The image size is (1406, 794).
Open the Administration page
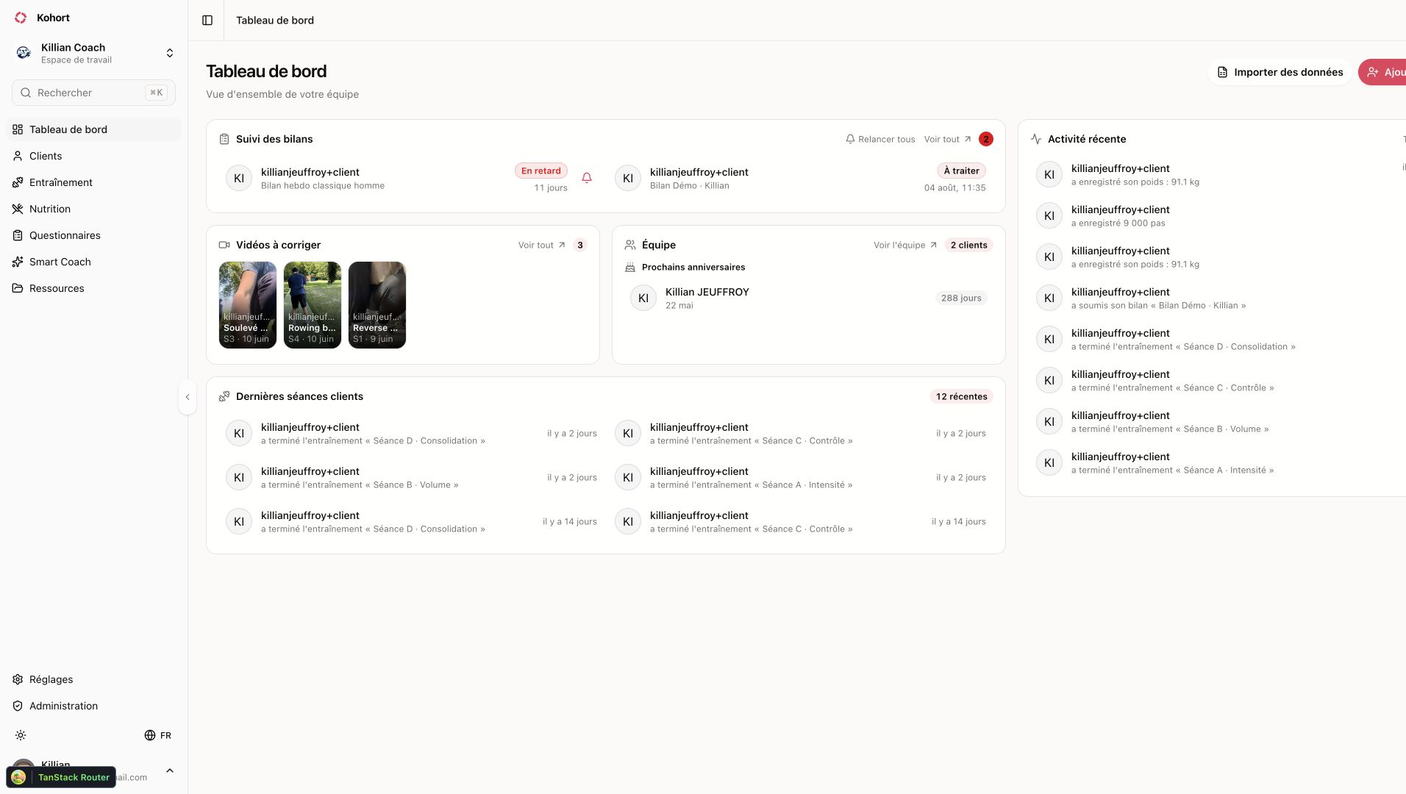[94, 706]
